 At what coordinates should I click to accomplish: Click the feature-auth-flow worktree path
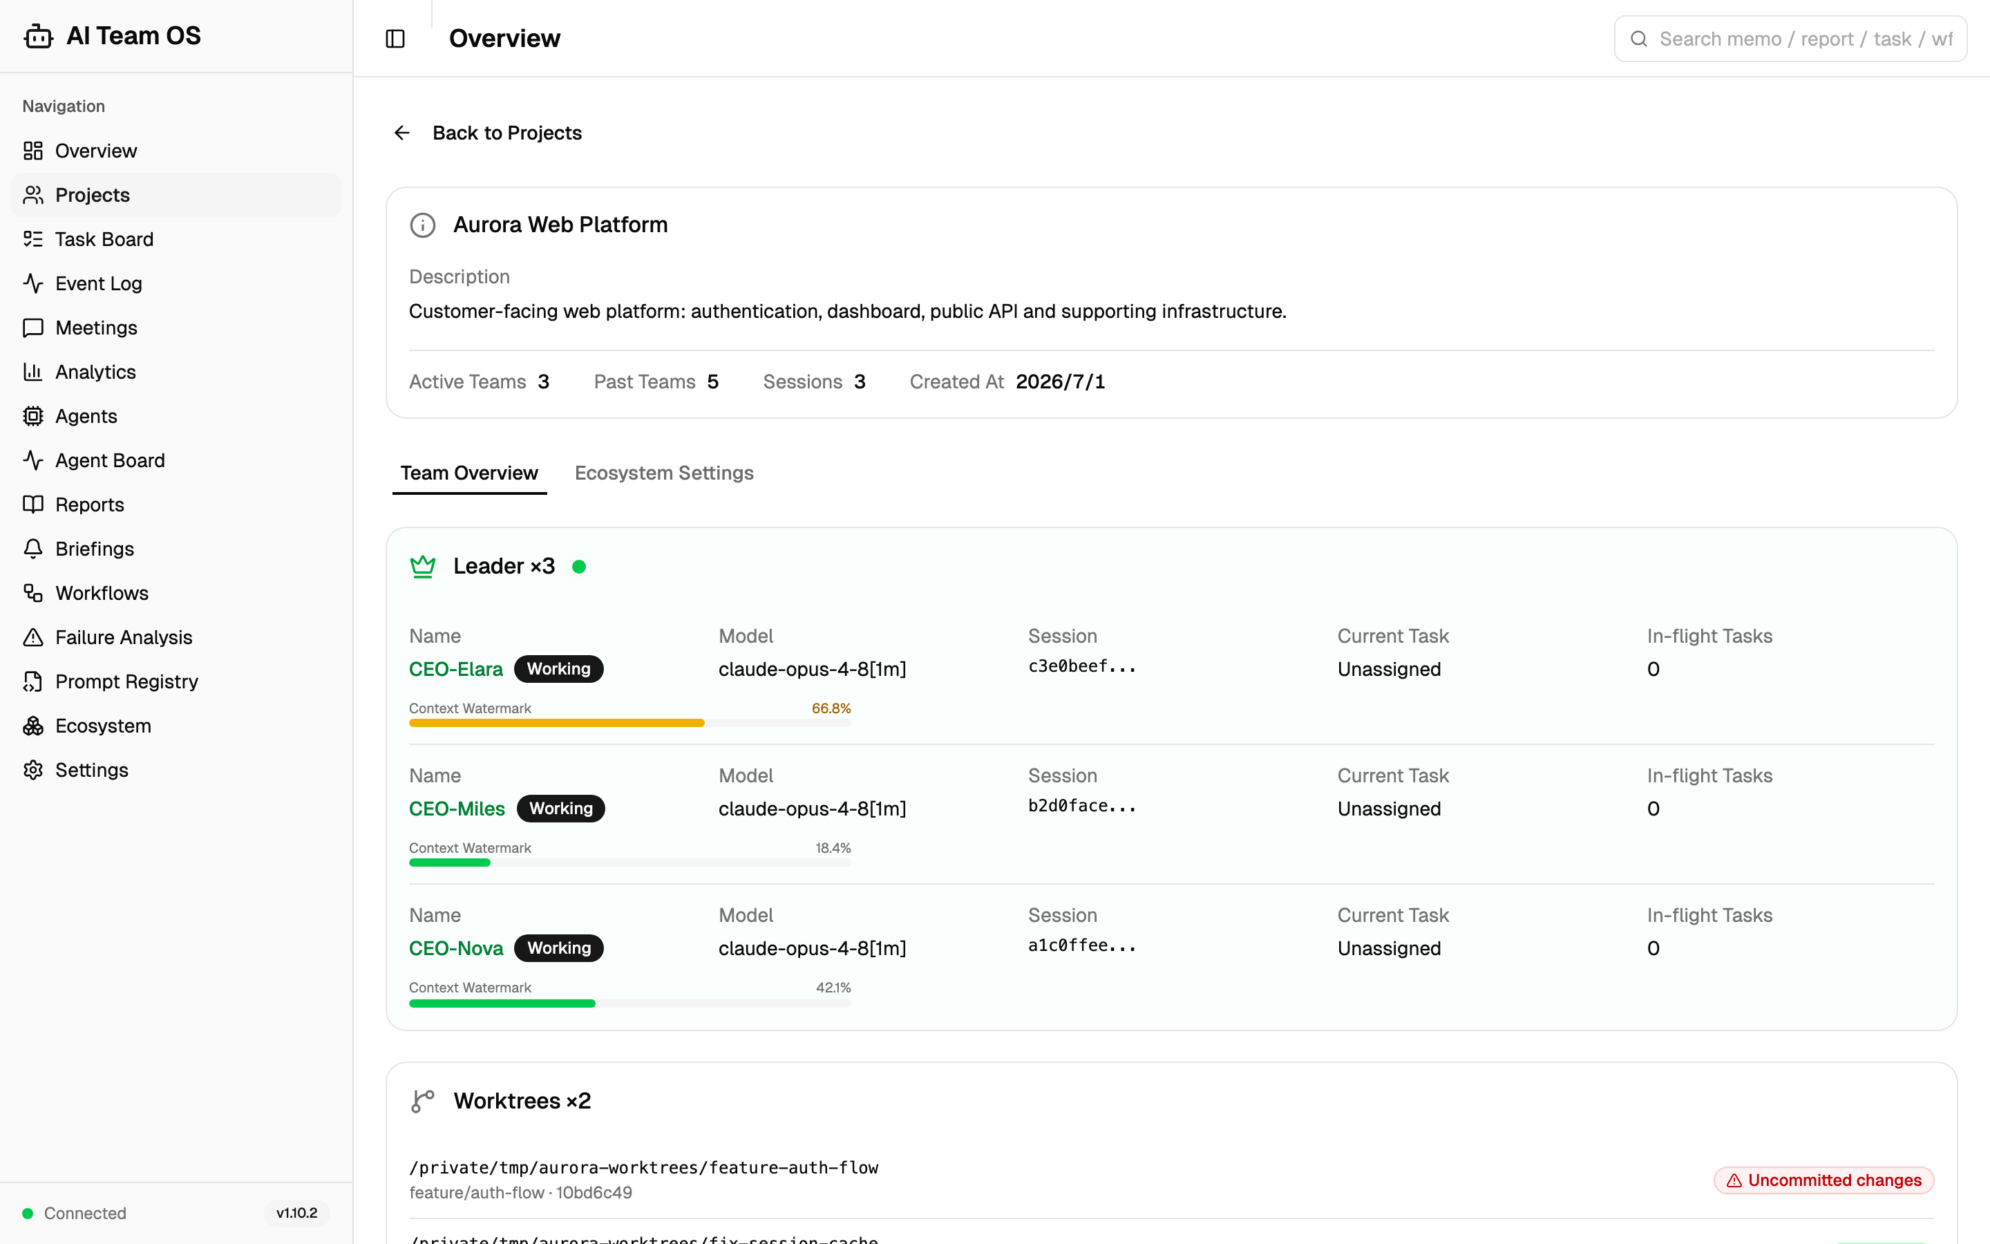pos(644,1167)
